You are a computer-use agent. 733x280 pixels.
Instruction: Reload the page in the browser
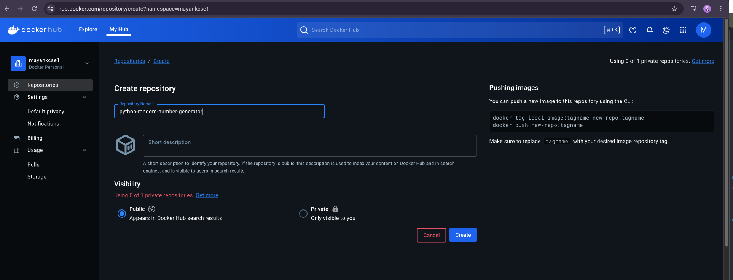click(x=34, y=9)
